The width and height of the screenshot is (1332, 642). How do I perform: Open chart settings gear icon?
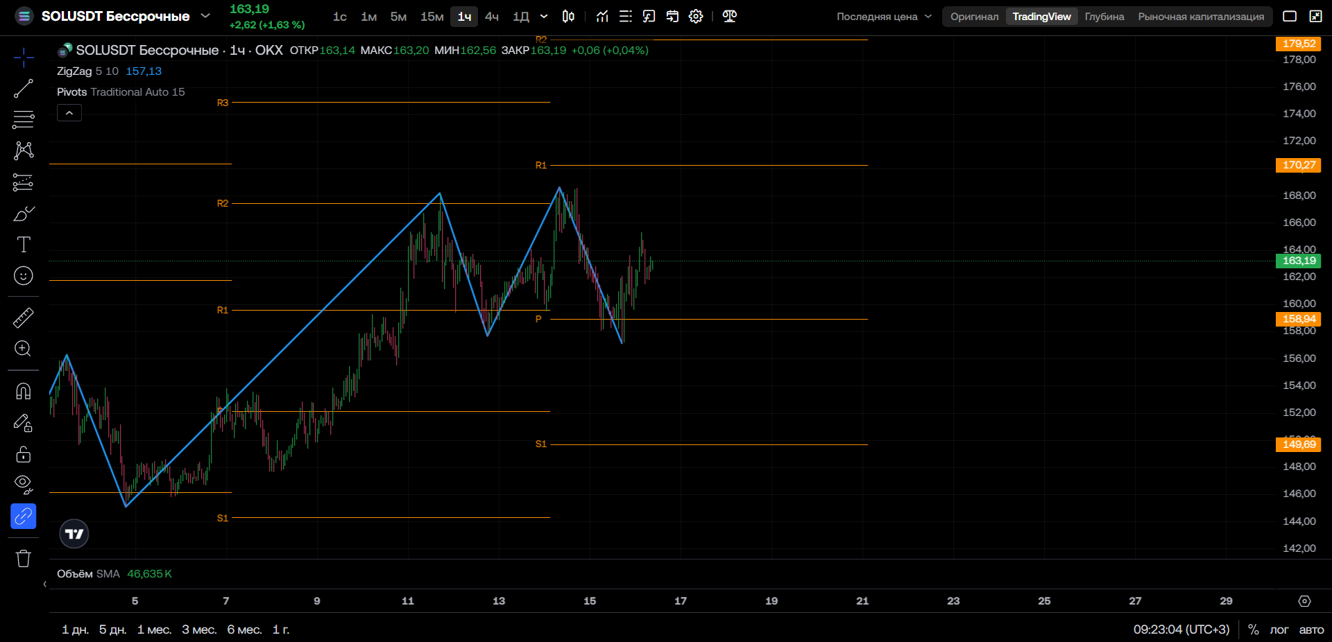tap(696, 16)
